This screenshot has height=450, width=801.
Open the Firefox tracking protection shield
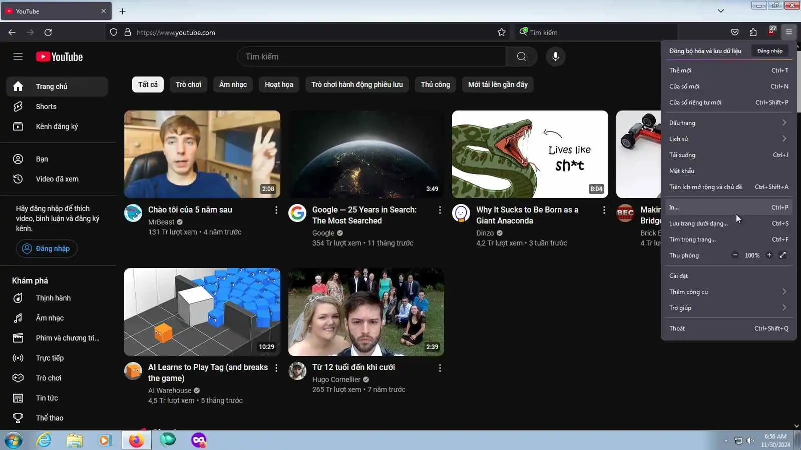click(x=114, y=32)
